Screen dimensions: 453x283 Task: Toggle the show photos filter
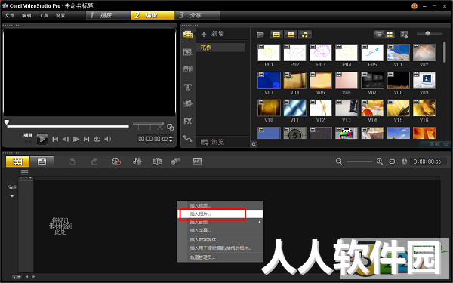click(291, 35)
